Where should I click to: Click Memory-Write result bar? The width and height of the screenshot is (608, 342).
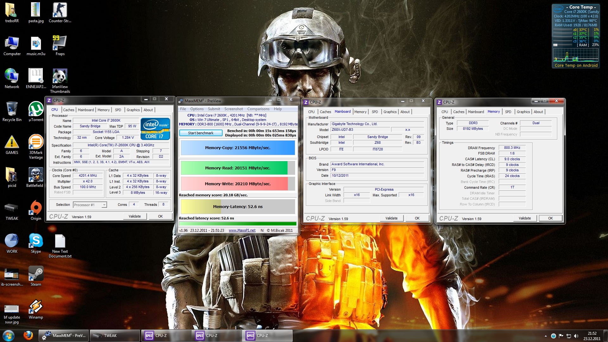click(237, 184)
